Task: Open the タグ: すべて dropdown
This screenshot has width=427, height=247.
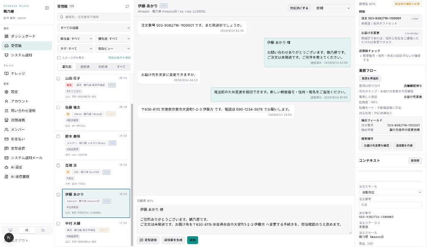Action: tap(75, 49)
